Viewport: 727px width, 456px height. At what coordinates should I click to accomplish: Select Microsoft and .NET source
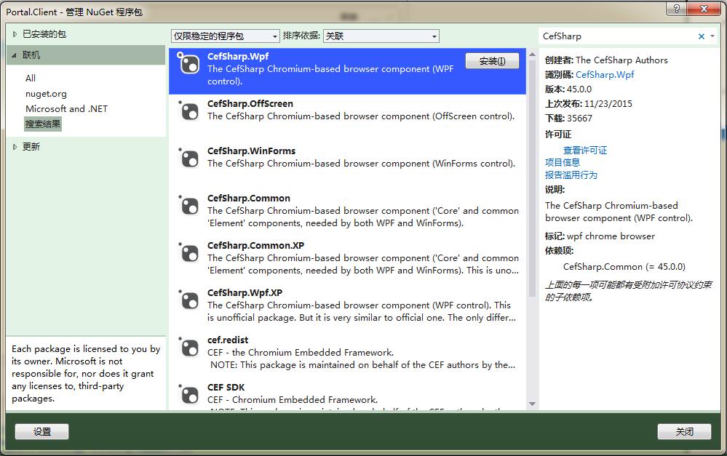point(66,109)
